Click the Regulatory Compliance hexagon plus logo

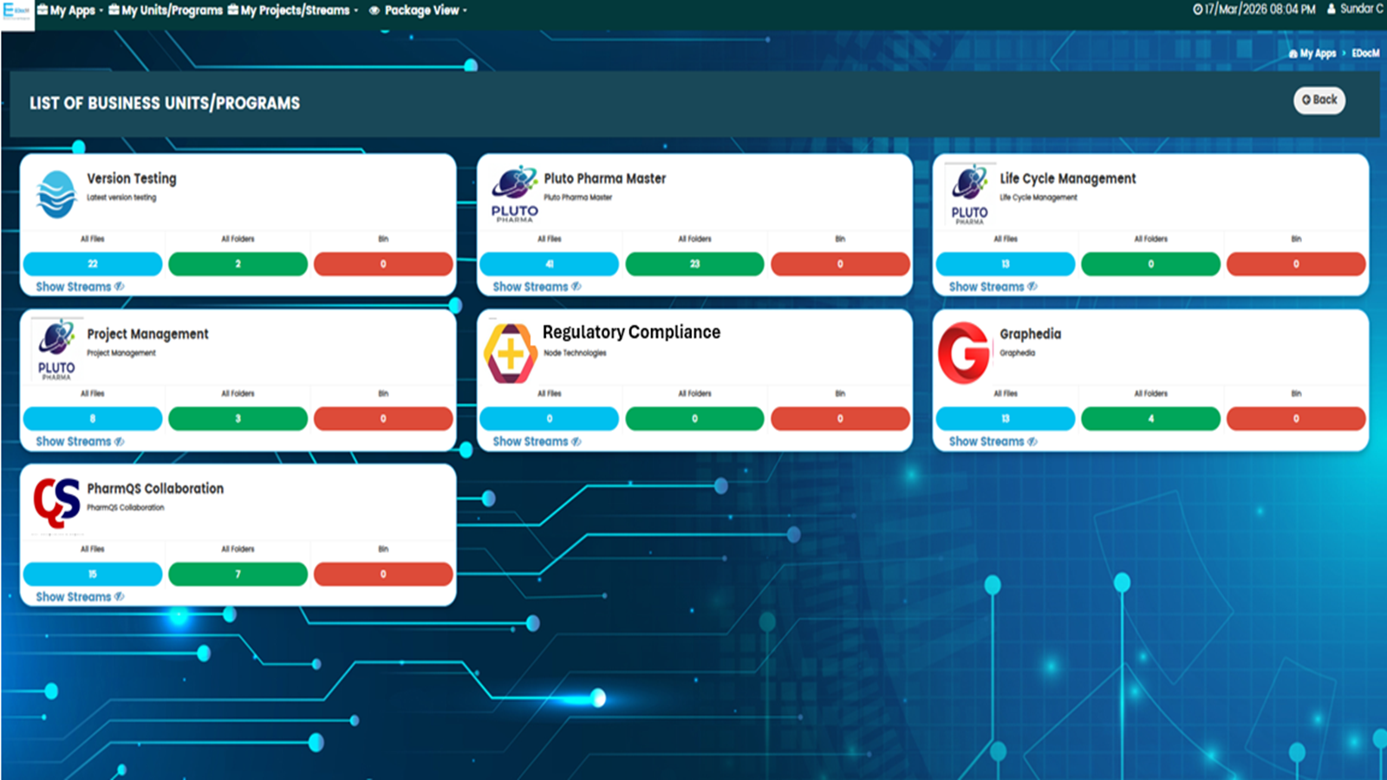[510, 353]
